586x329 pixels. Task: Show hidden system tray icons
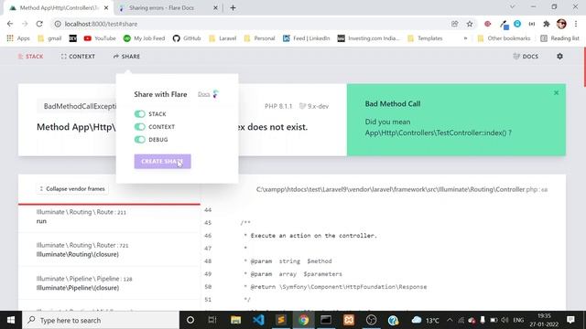[450, 320]
